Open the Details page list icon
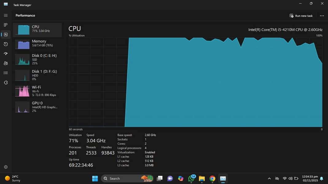 (6, 73)
